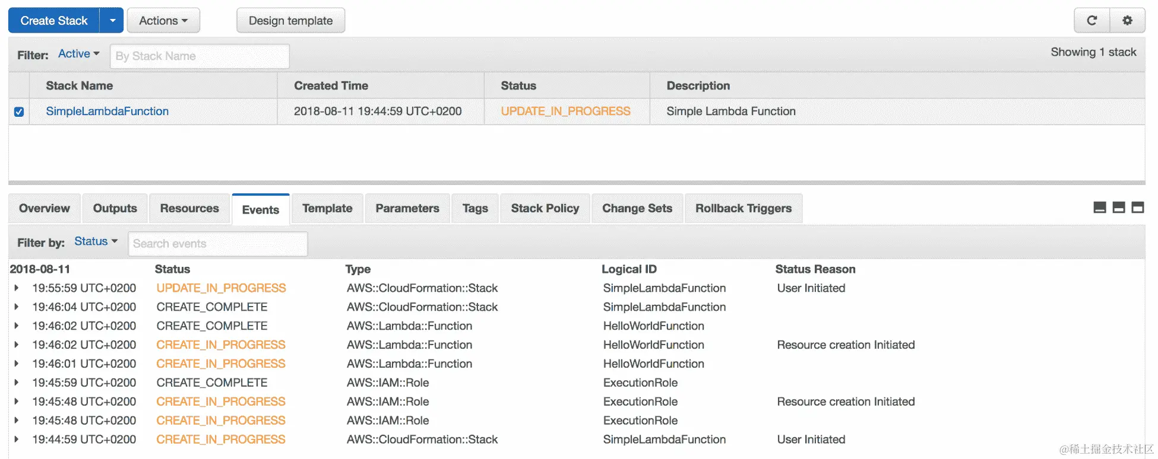Uncheck the SimpleLambdaFunction stack checkbox

point(19,111)
